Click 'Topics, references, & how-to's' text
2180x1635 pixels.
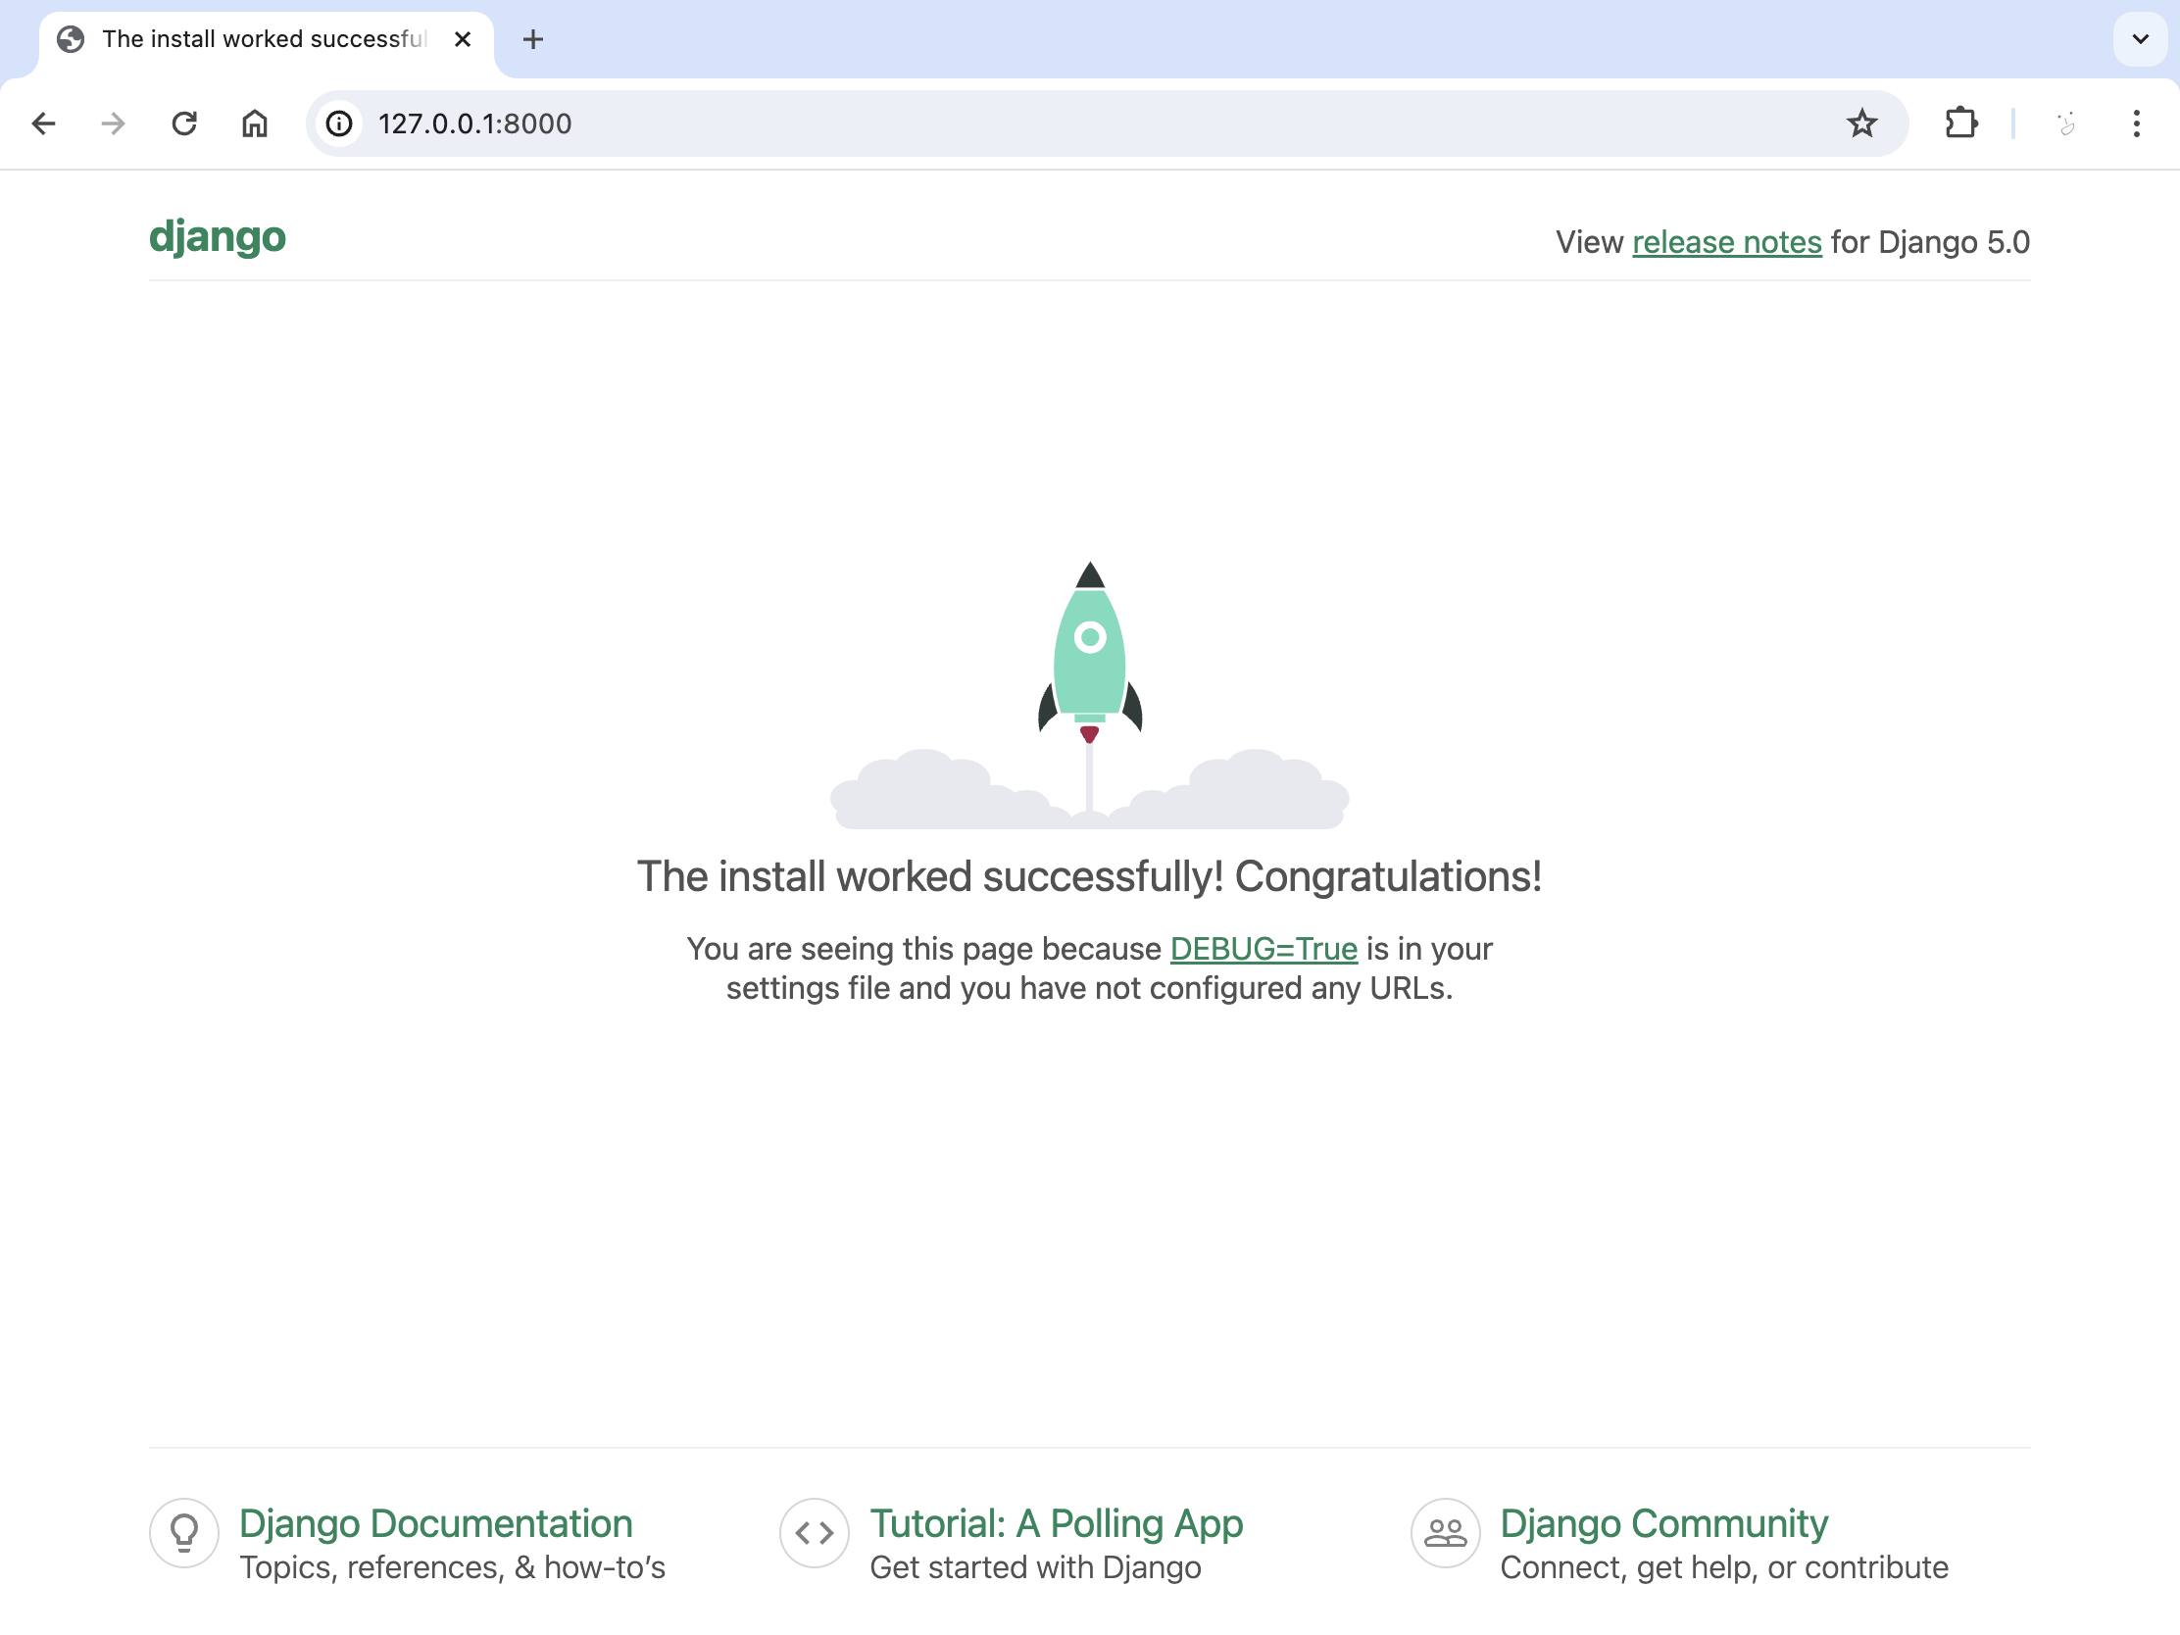(x=452, y=1567)
